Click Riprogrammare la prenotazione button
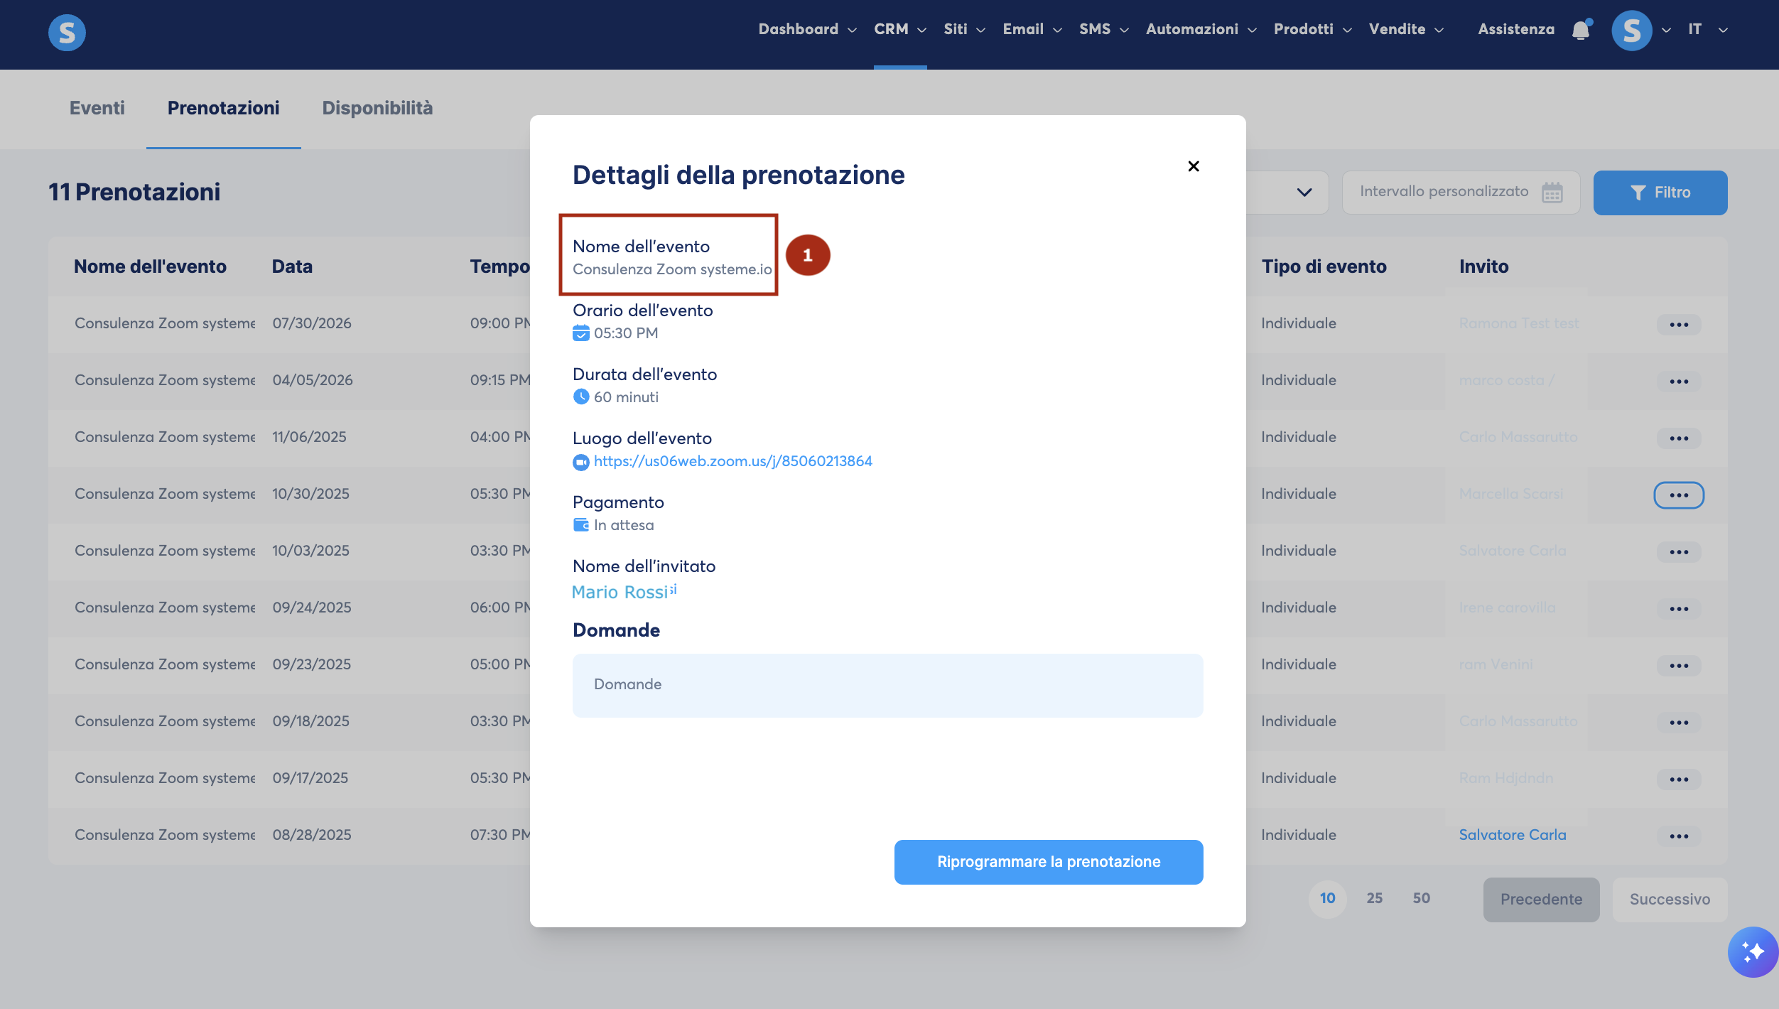The height and width of the screenshot is (1009, 1779). click(x=1049, y=862)
